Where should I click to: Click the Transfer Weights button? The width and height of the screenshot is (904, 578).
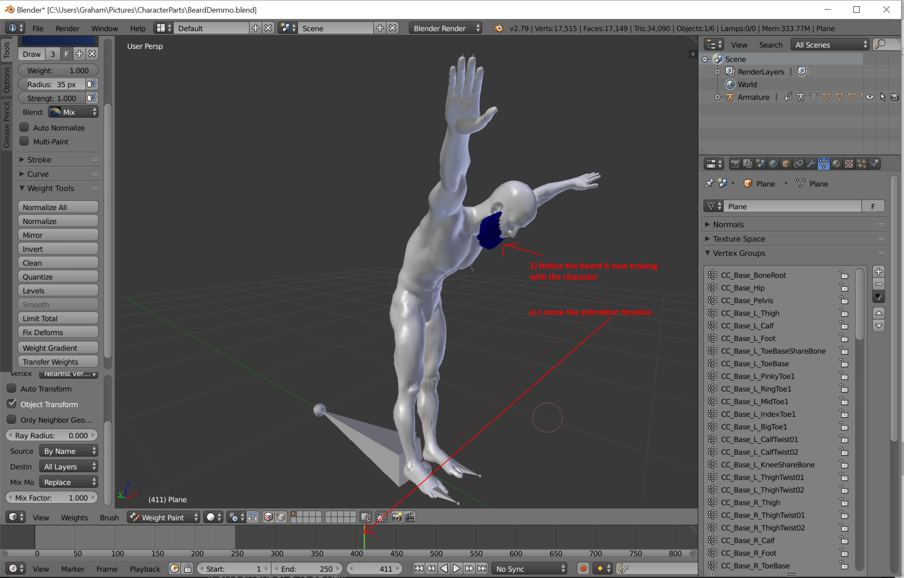coord(58,362)
